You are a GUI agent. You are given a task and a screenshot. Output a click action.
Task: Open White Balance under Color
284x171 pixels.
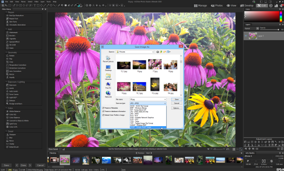(15, 111)
